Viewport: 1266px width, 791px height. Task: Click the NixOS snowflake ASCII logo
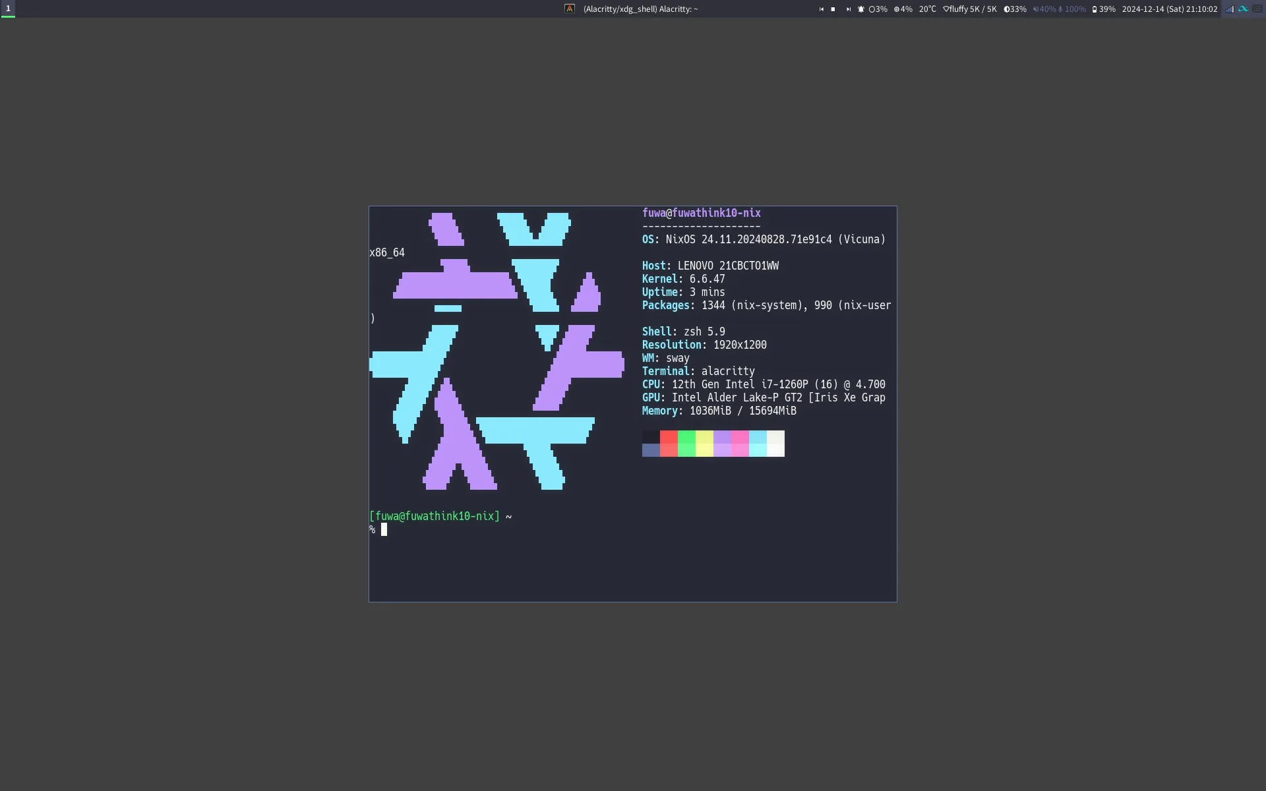(497, 351)
